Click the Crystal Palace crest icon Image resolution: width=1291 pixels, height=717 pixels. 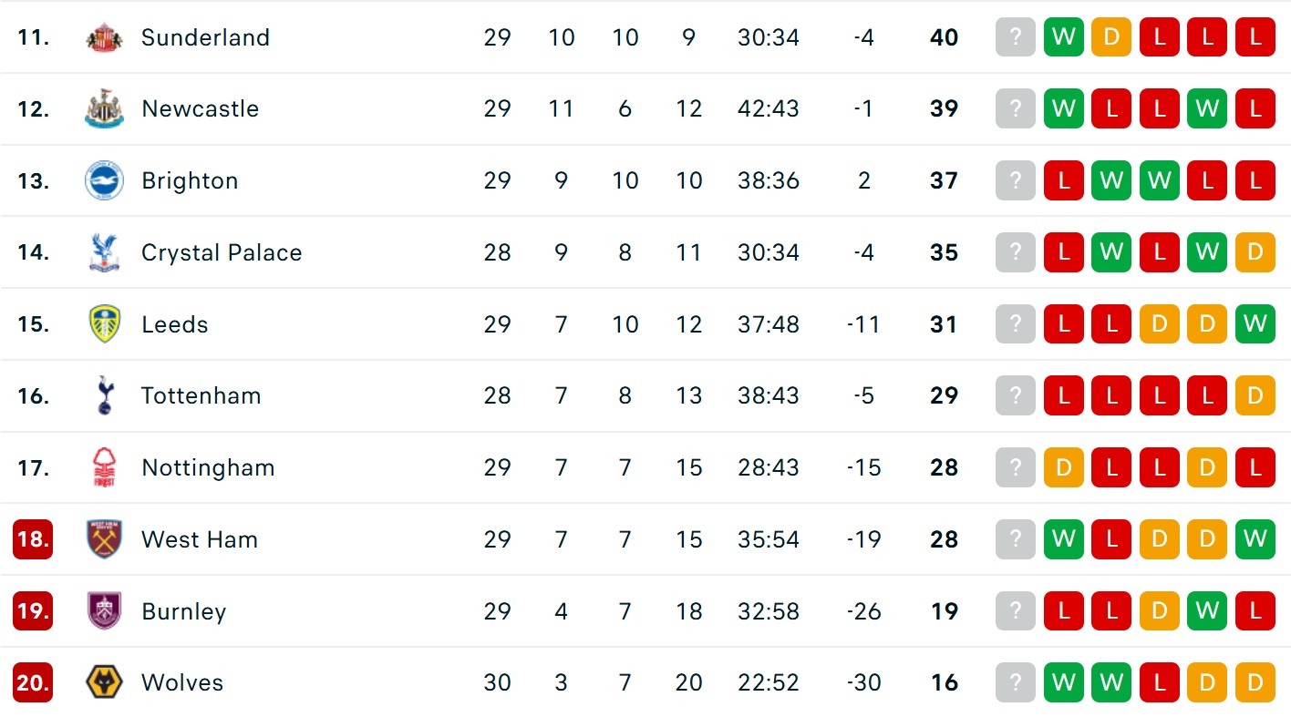tap(104, 252)
